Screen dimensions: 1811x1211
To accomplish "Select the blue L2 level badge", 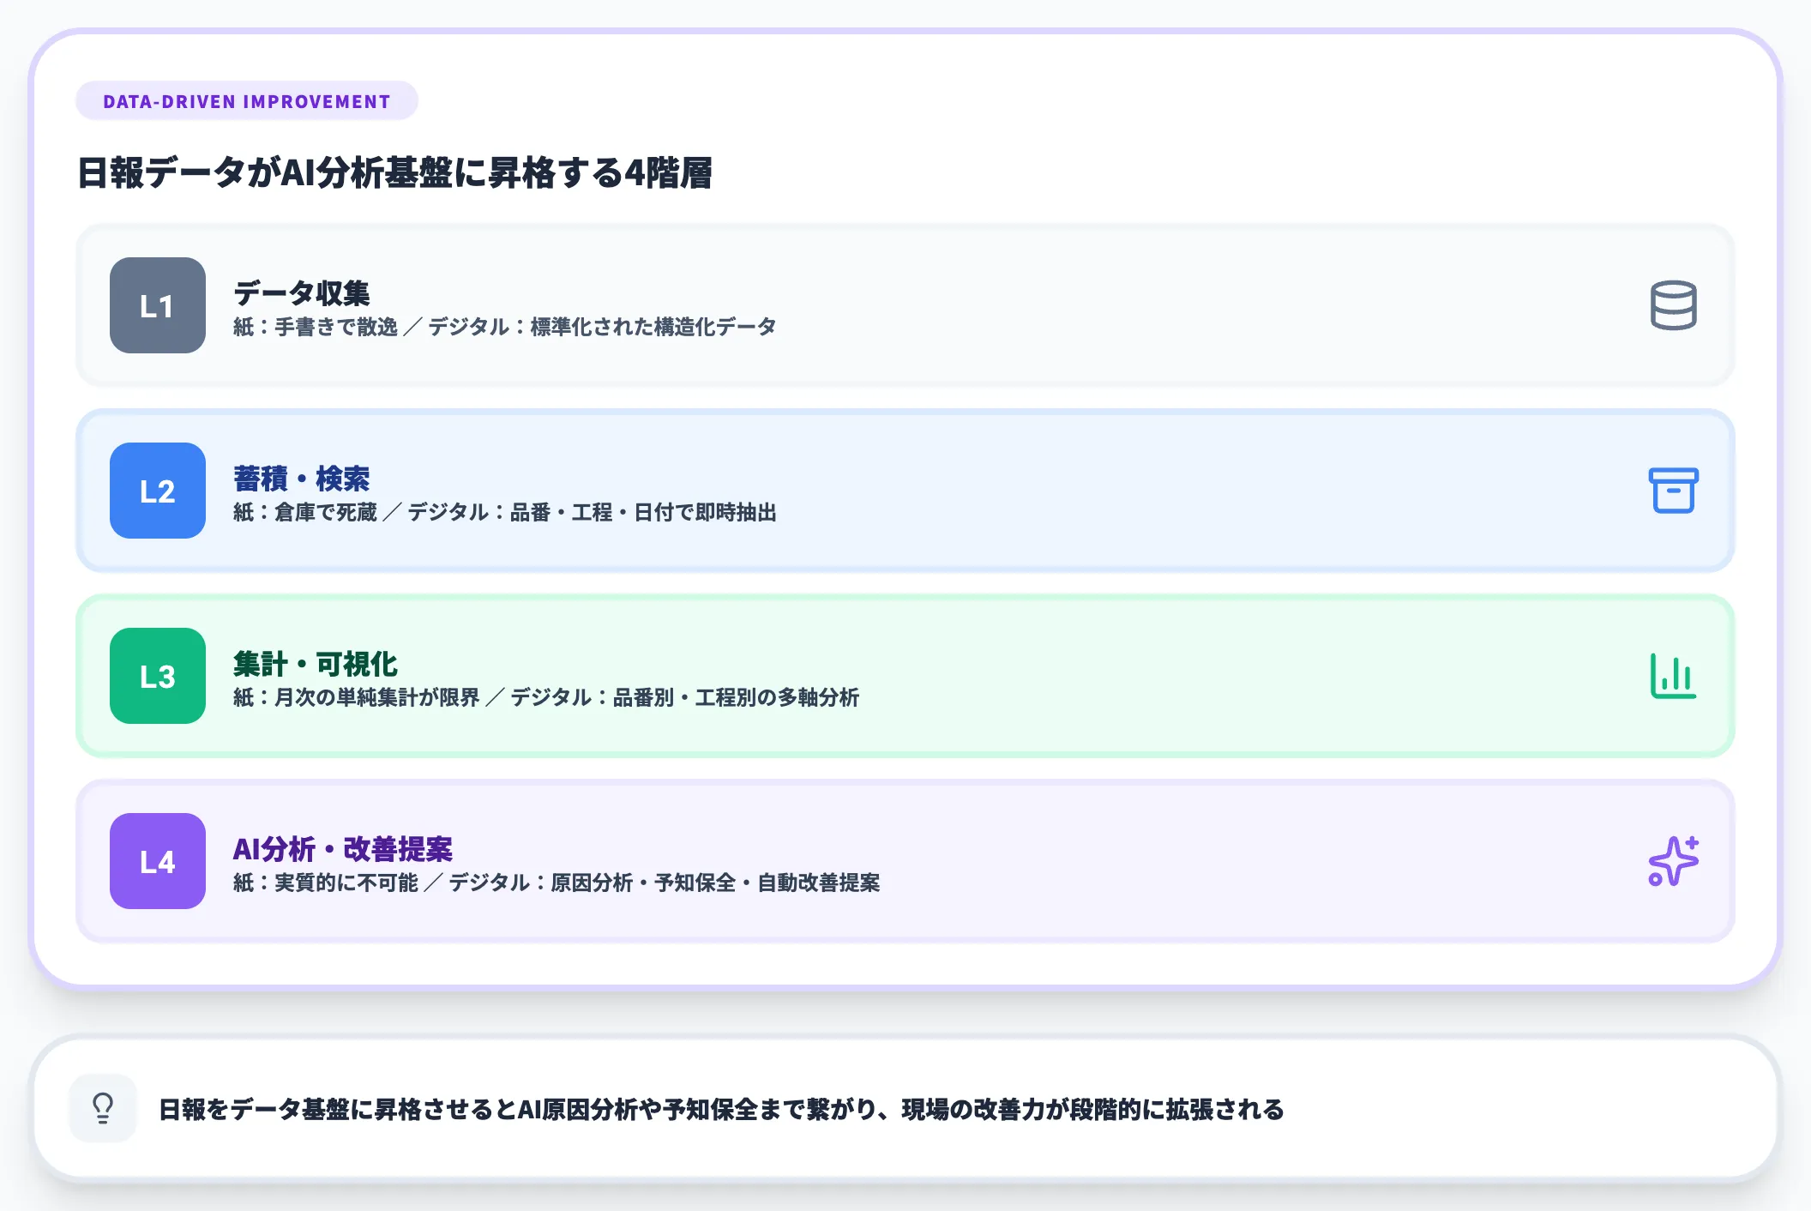I will tap(156, 491).
